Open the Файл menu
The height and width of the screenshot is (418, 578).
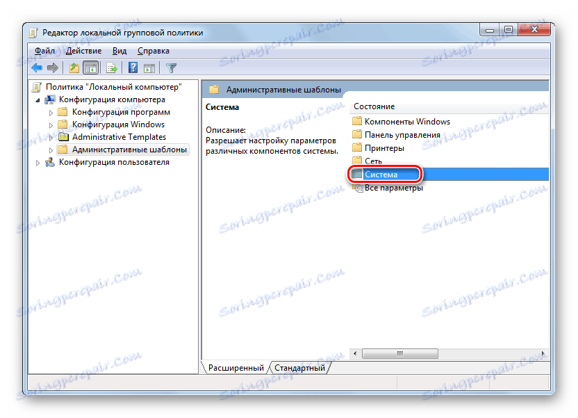point(44,51)
